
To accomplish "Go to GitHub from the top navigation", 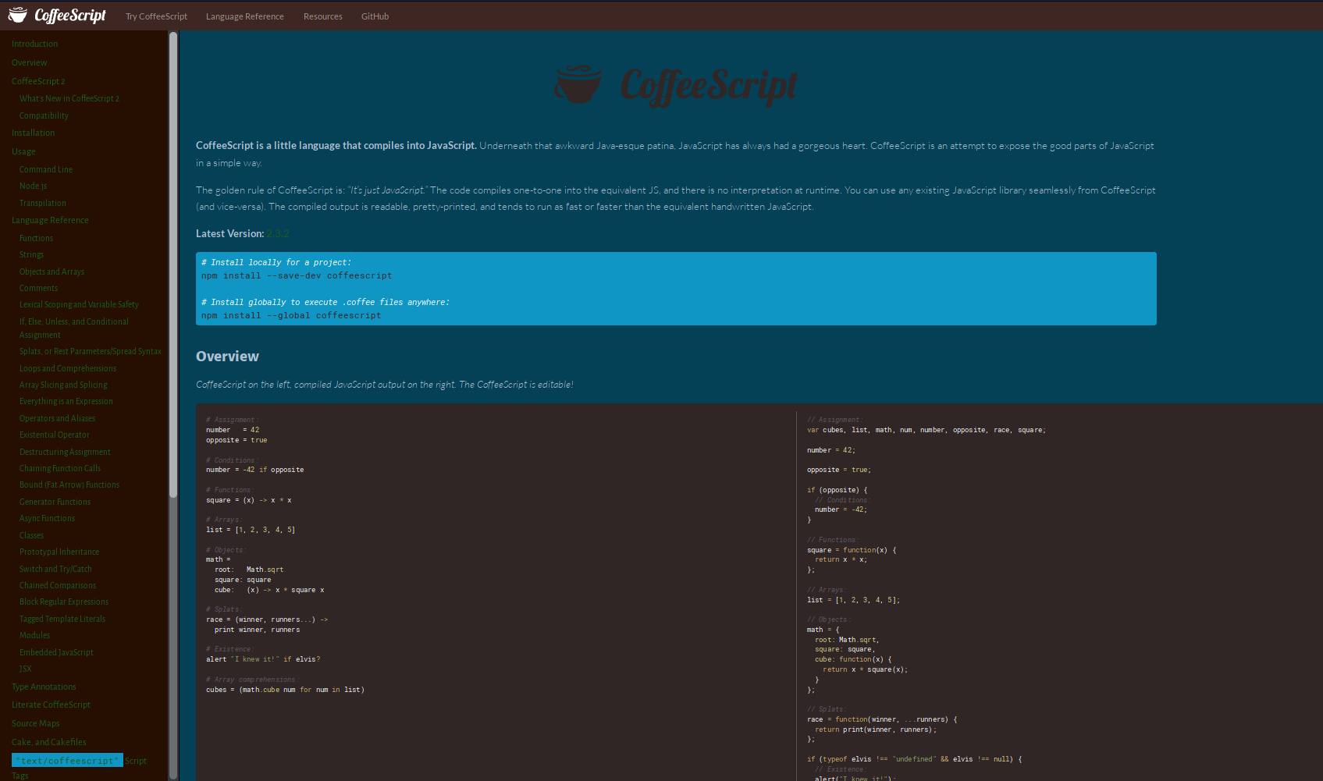I will click(375, 16).
